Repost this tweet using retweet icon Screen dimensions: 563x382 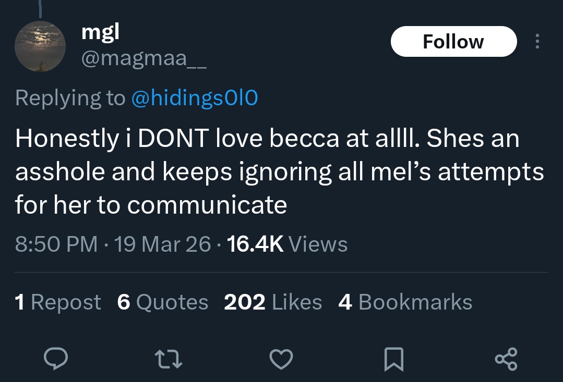(169, 359)
